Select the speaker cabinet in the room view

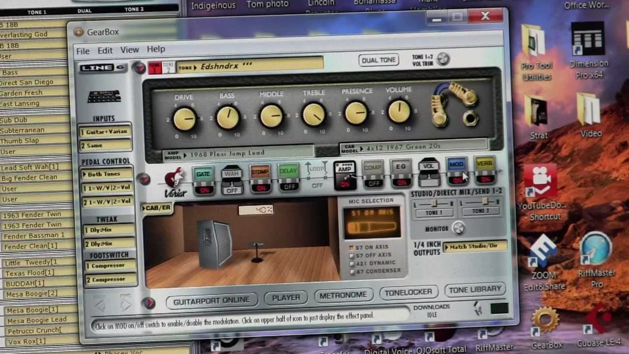coord(215,243)
